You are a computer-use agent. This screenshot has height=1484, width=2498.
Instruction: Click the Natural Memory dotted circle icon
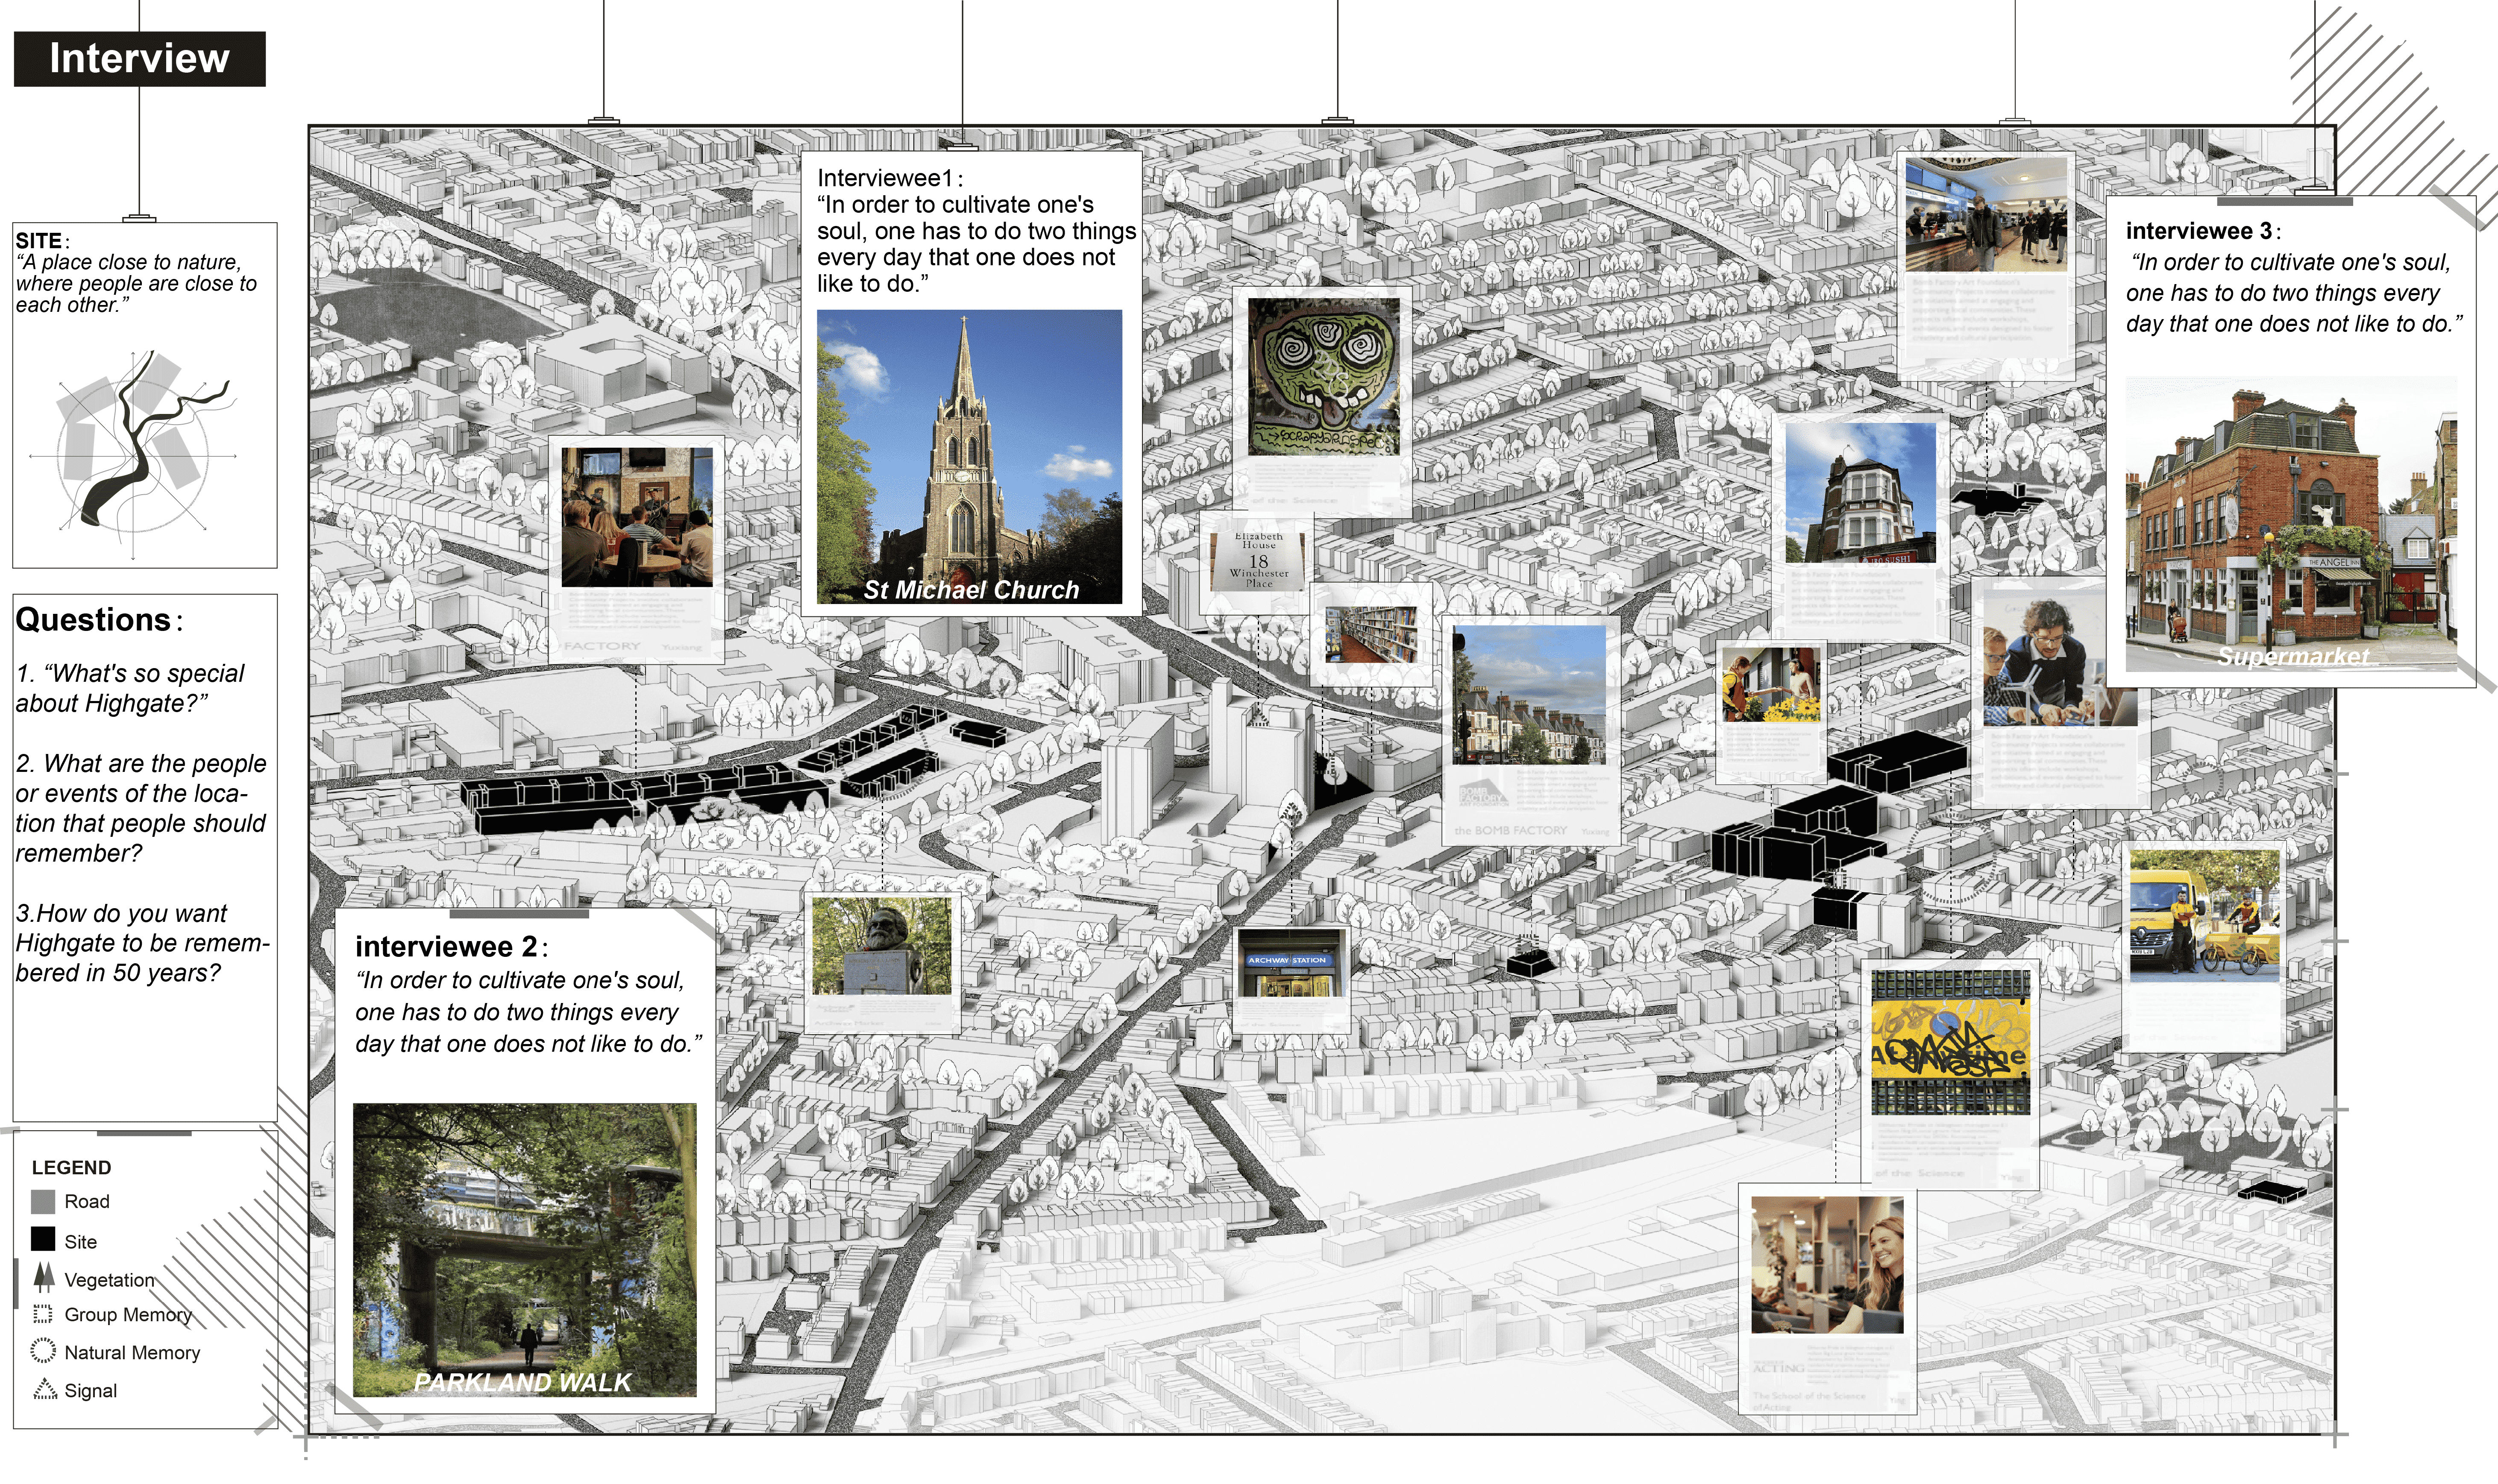[43, 1351]
